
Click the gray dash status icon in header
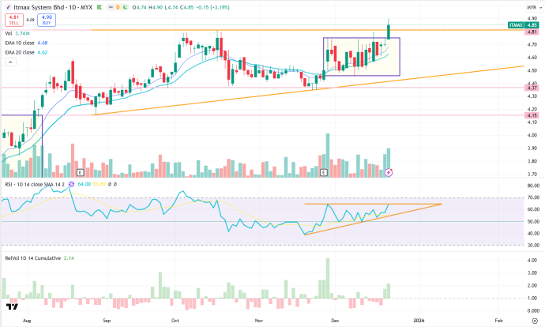[111, 7]
